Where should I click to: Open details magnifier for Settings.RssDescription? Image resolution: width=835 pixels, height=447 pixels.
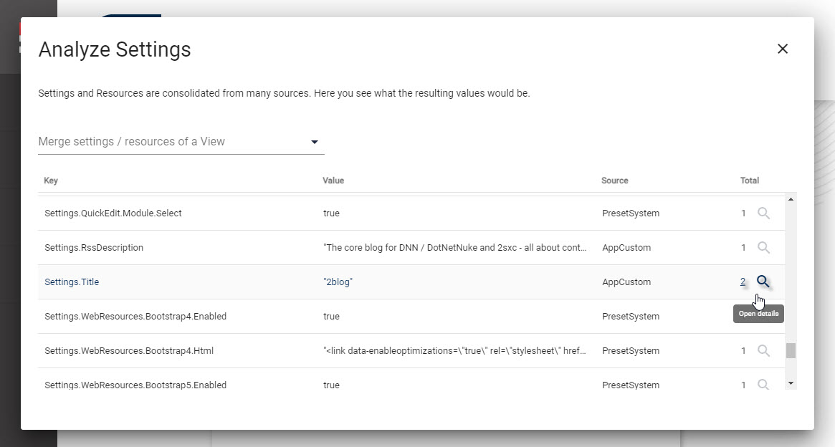(x=763, y=247)
